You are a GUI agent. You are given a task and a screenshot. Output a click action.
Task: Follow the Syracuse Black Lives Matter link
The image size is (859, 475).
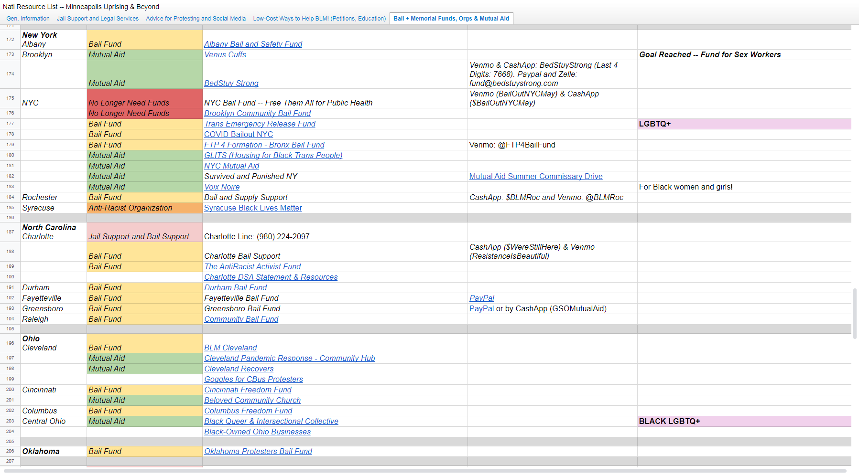pyautogui.click(x=253, y=208)
